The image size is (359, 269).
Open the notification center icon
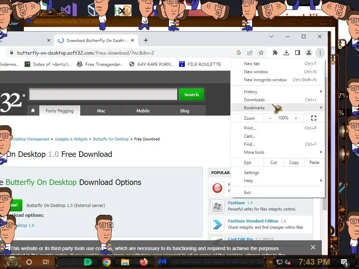[x=345, y=262]
